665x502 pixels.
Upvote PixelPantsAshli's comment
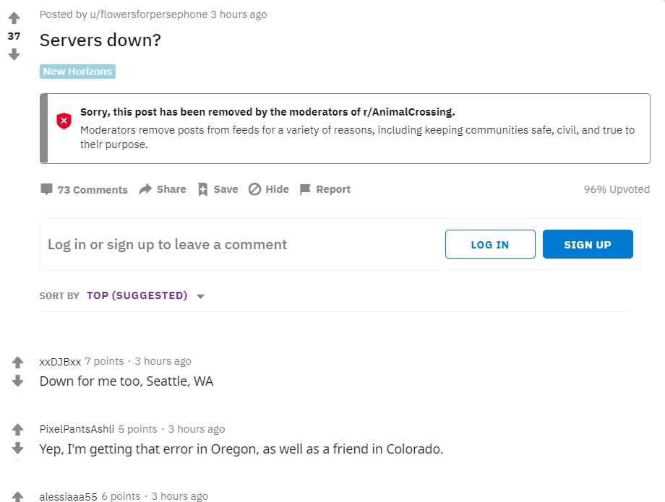[17, 430]
